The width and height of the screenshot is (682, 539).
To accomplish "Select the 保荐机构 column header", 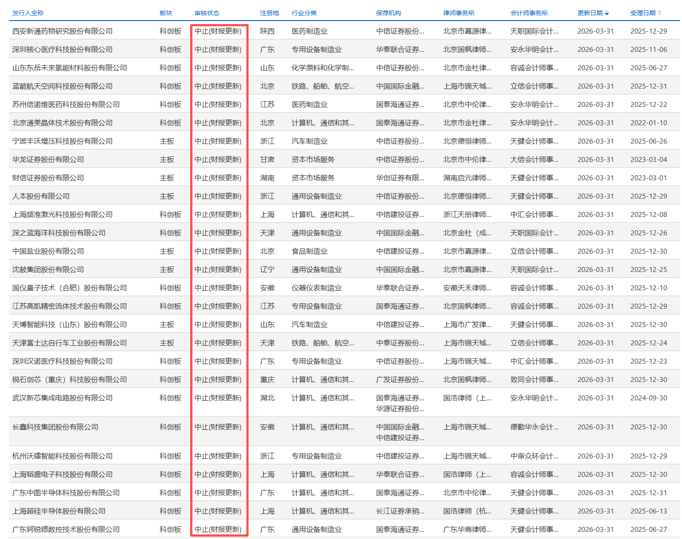I will (x=388, y=13).
